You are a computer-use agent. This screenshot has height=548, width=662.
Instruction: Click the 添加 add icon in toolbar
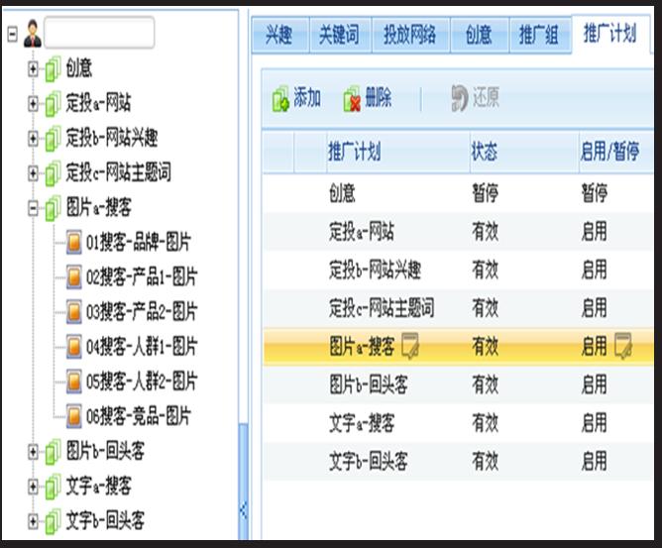click(280, 99)
